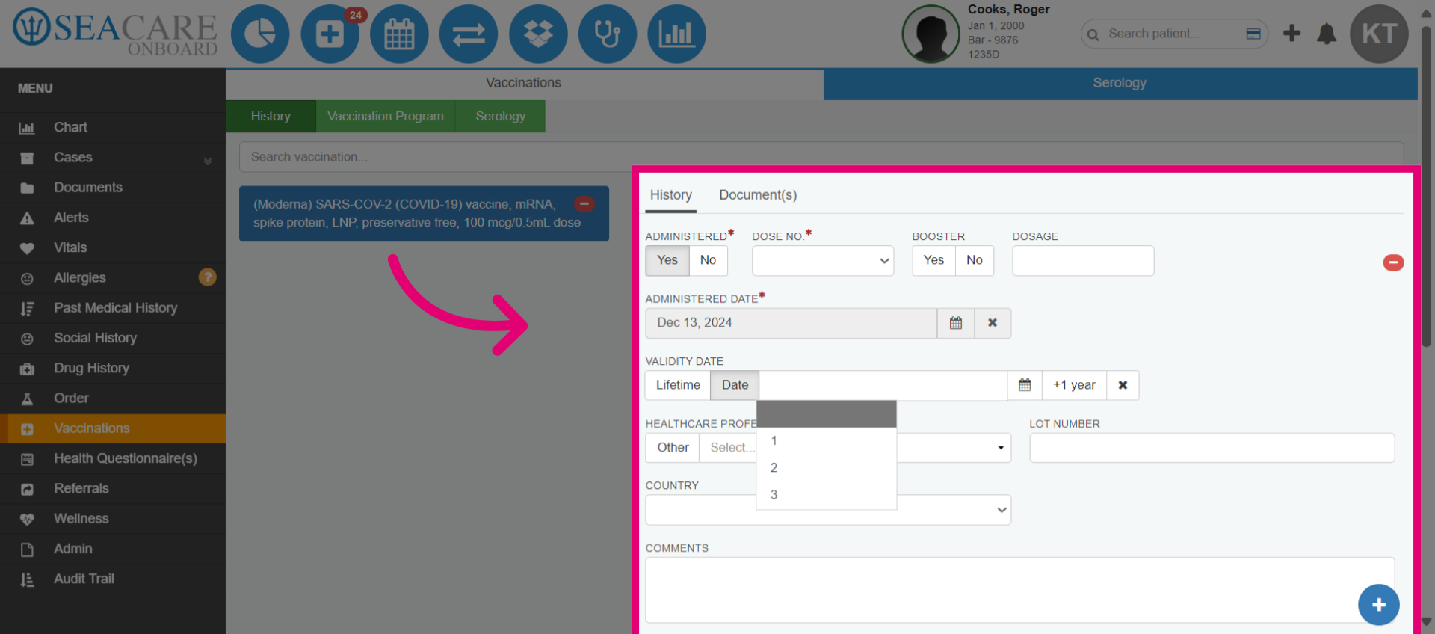Select dose number 1 option
1435x634 pixels.
click(827, 440)
